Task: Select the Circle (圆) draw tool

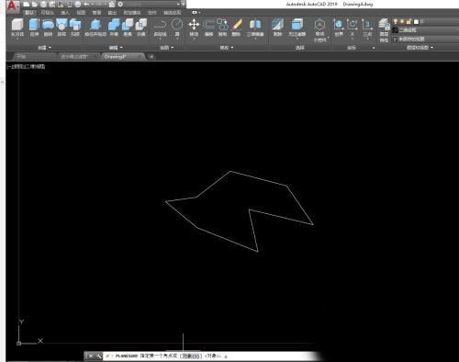Action: point(177,28)
